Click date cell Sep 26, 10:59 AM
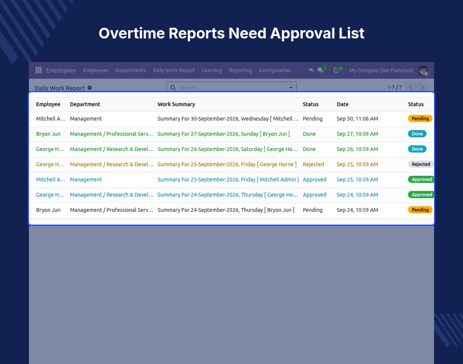 tap(357, 149)
